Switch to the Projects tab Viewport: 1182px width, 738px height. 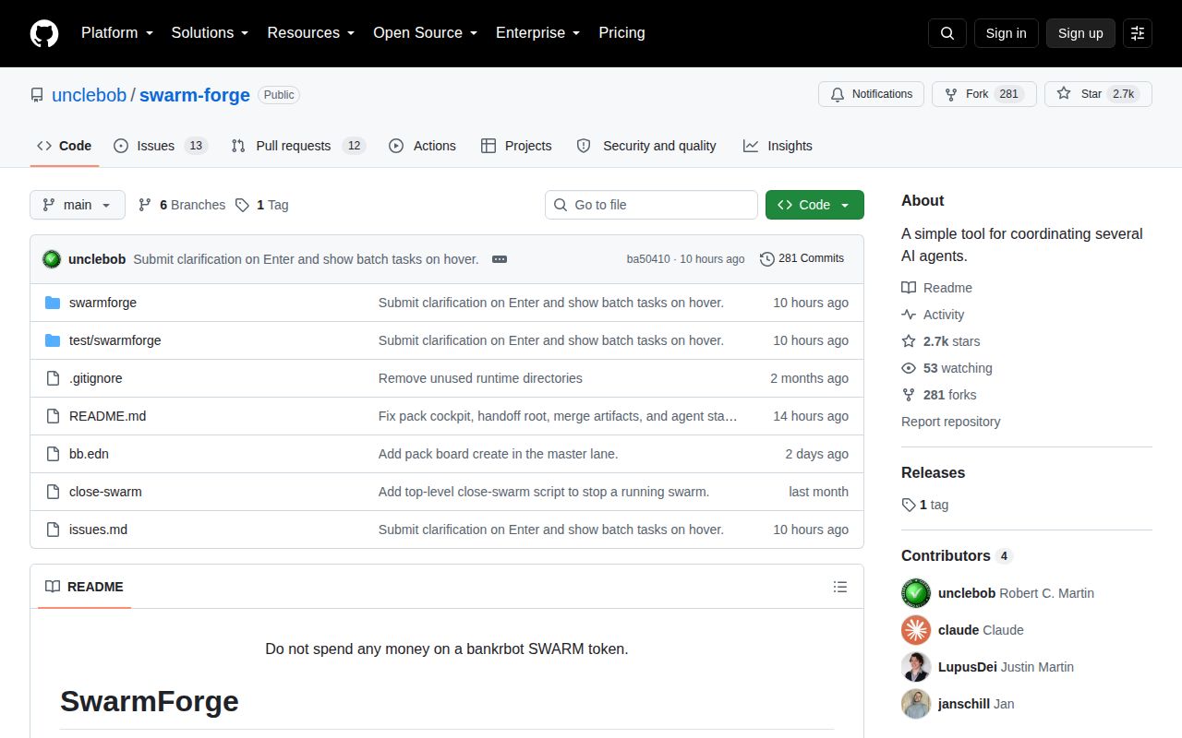pos(516,146)
